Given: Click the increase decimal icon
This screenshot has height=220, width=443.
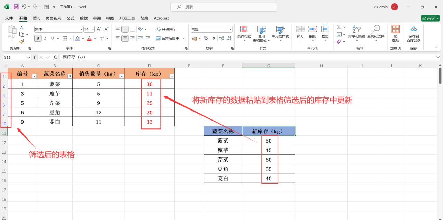Looking at the screenshot, I should (x=221, y=38).
